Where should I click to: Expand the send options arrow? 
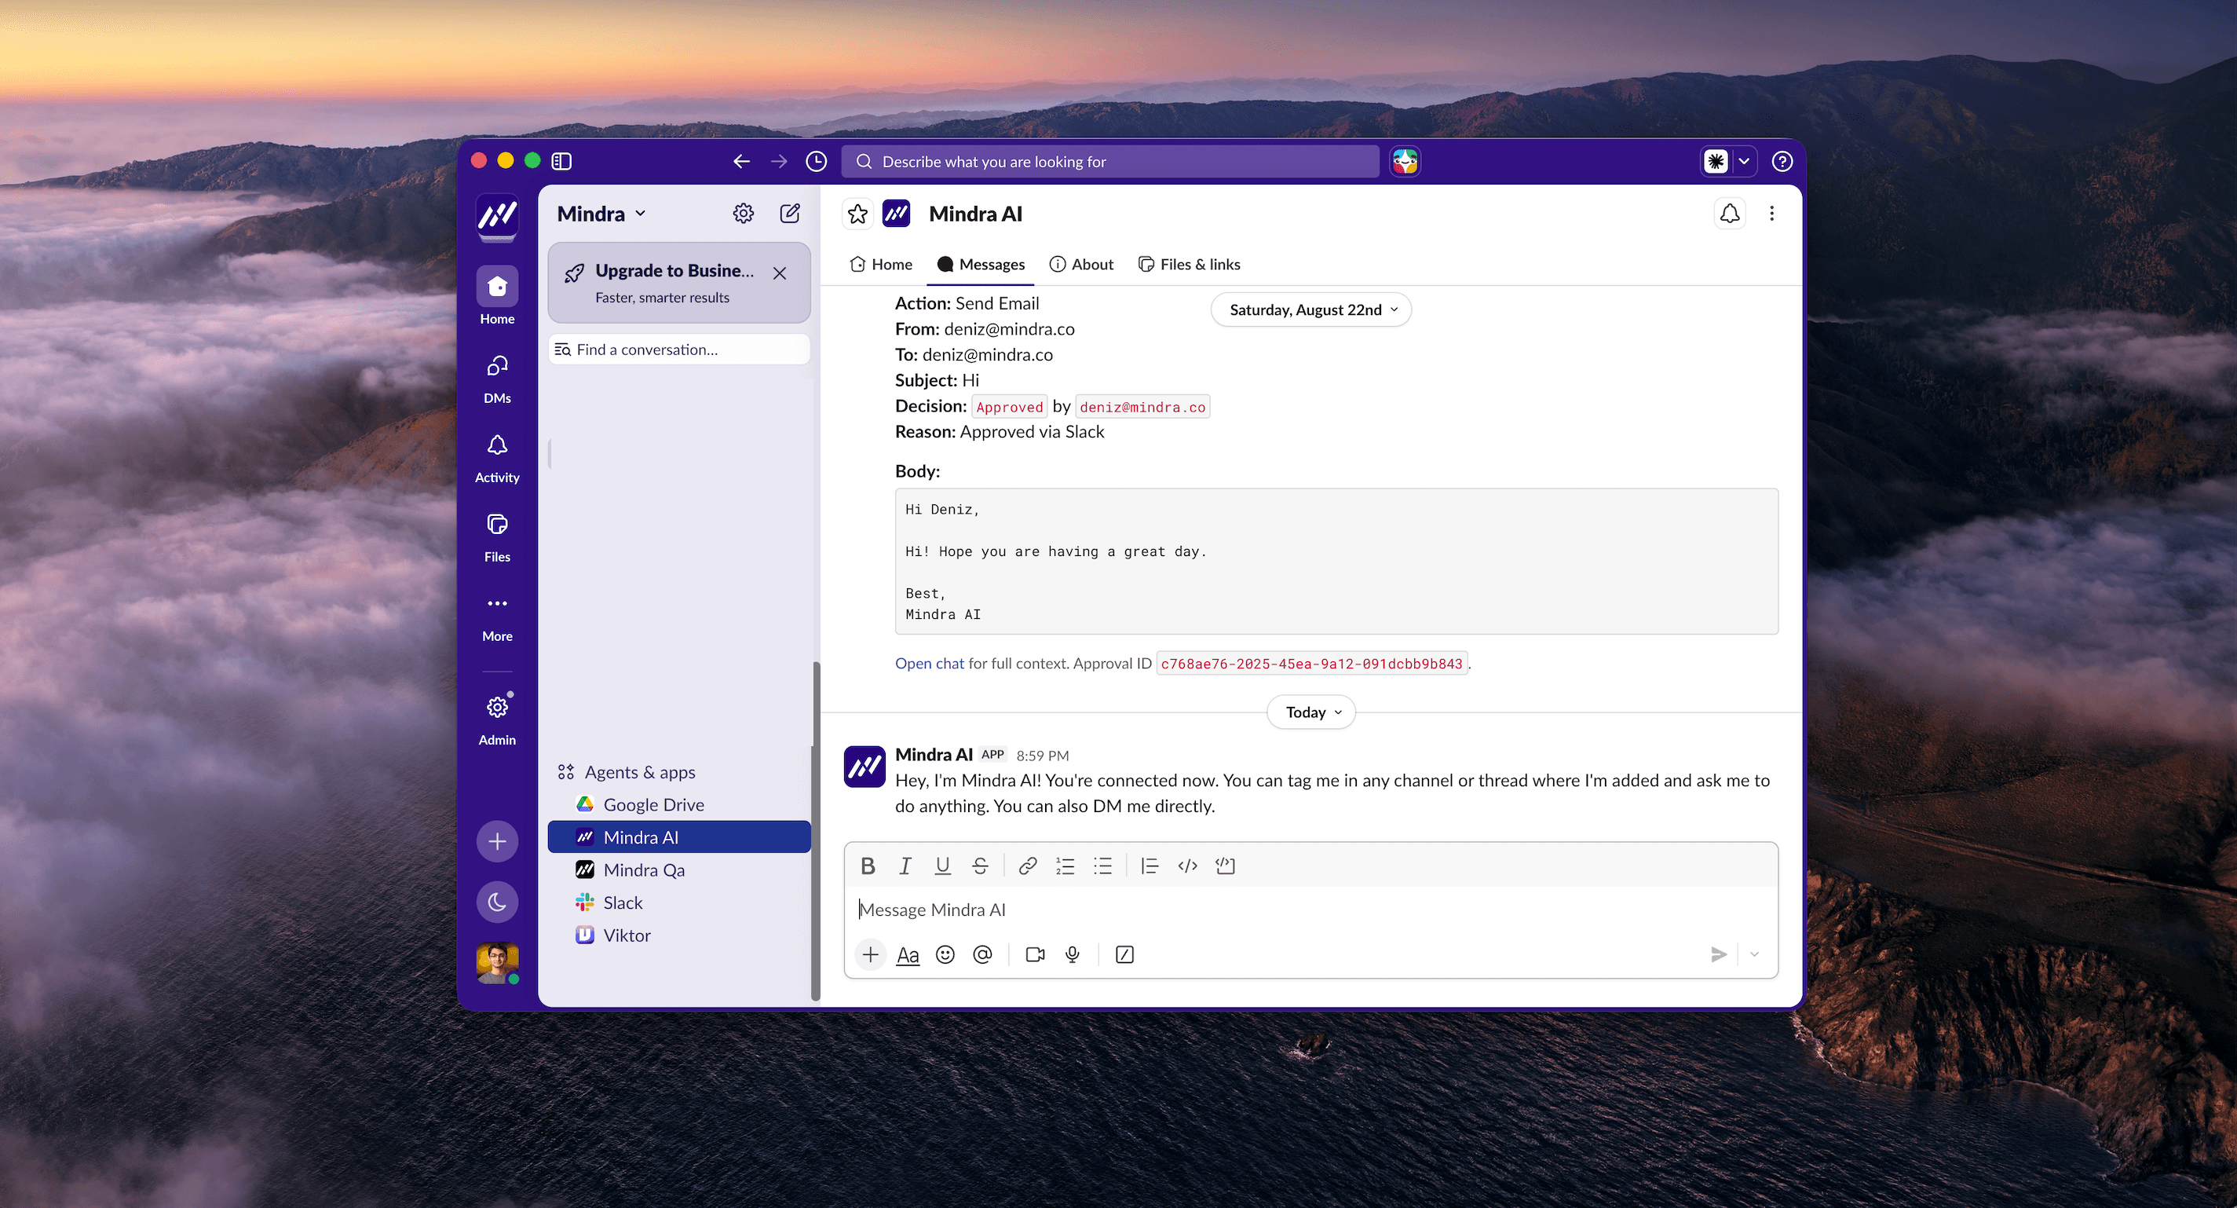pos(1754,954)
